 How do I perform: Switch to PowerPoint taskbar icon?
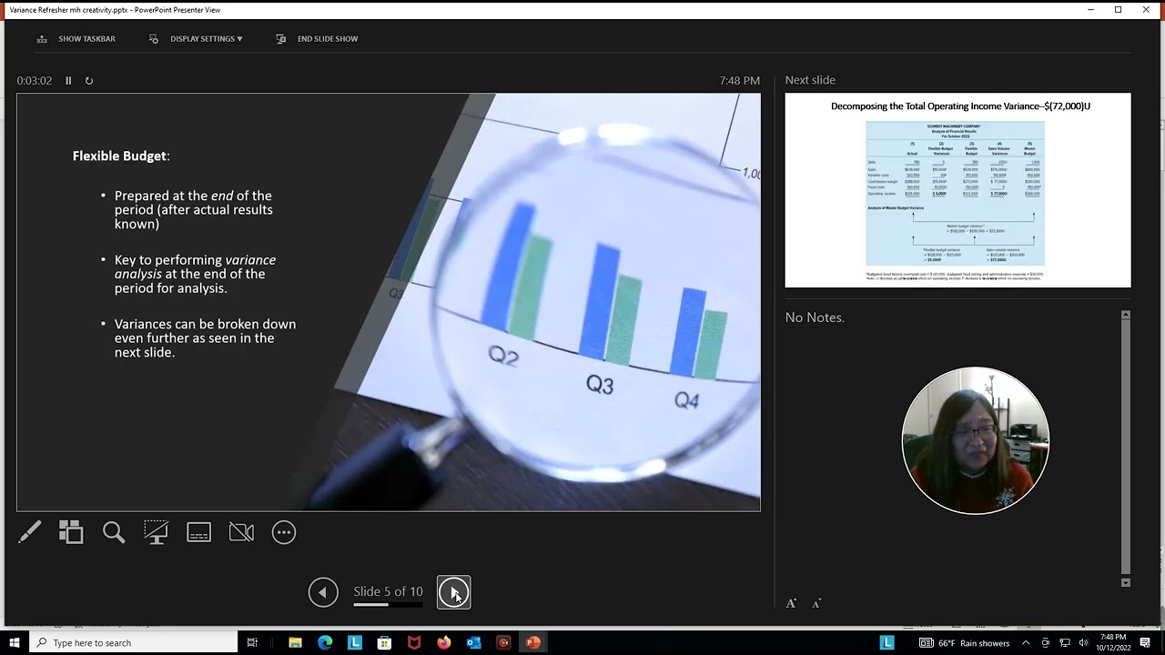[x=533, y=643]
